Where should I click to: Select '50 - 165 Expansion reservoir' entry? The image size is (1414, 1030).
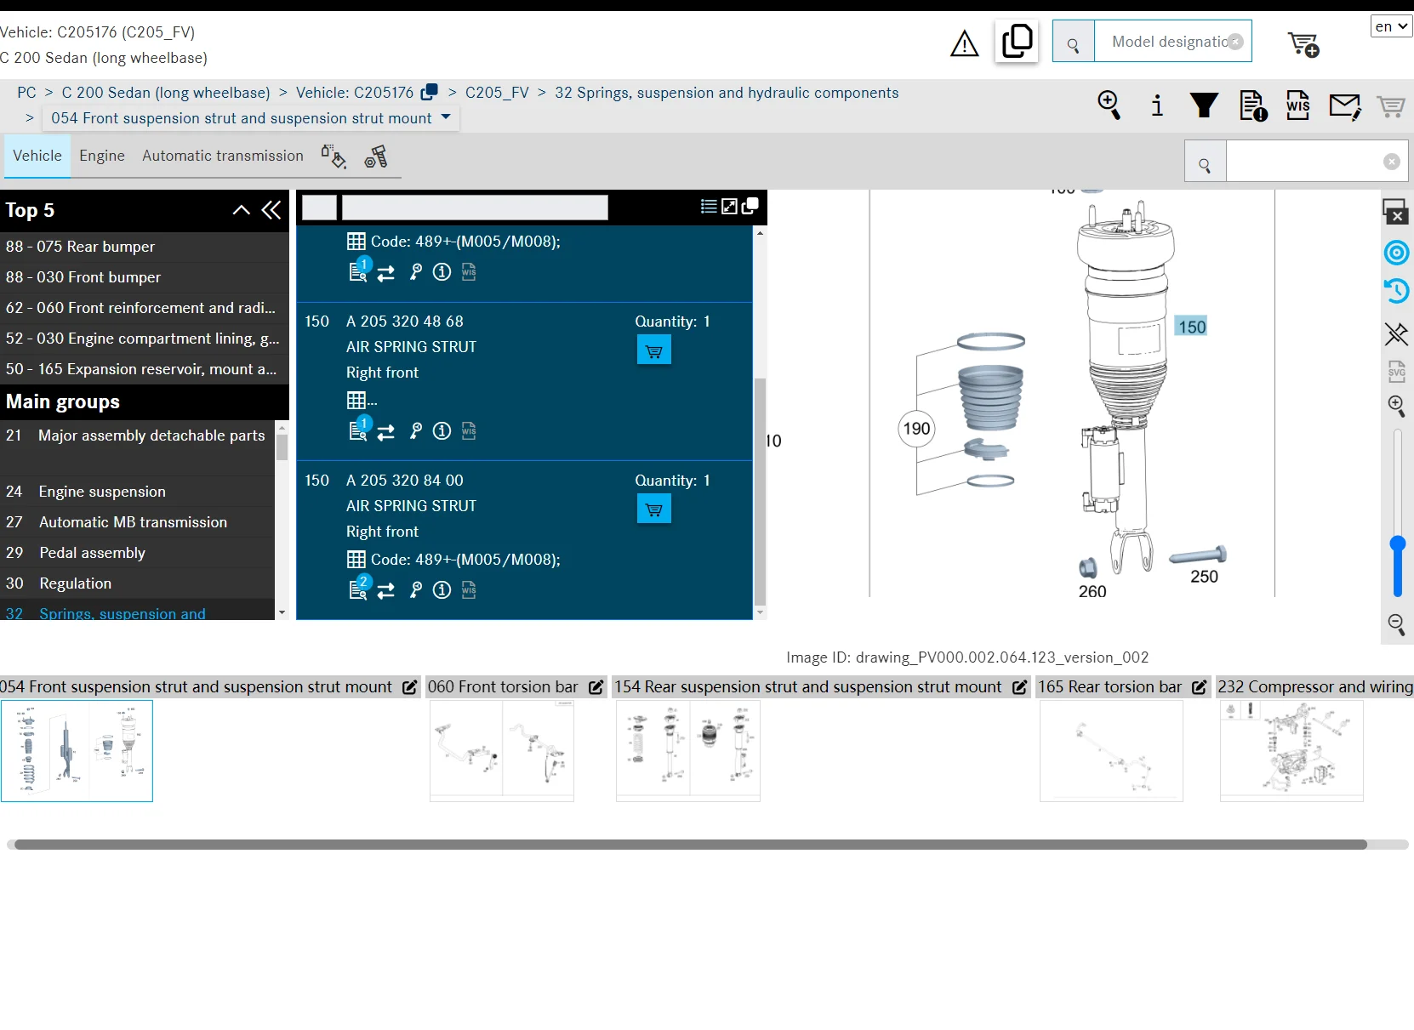[144, 369]
